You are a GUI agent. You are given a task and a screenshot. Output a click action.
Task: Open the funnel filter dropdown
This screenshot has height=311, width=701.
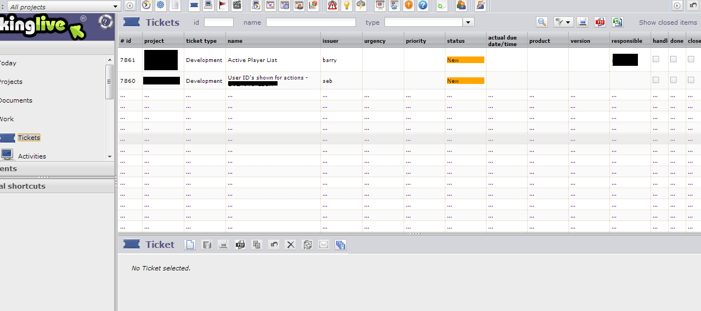point(562,22)
